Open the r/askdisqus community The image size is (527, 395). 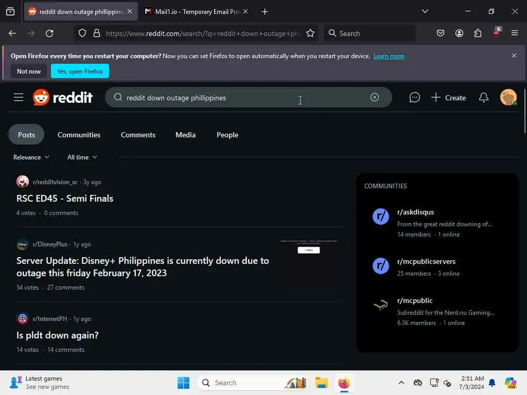415,212
